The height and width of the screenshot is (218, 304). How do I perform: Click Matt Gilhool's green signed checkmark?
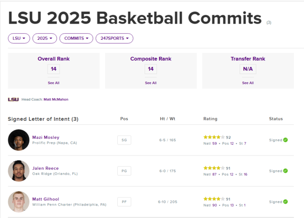(285, 202)
